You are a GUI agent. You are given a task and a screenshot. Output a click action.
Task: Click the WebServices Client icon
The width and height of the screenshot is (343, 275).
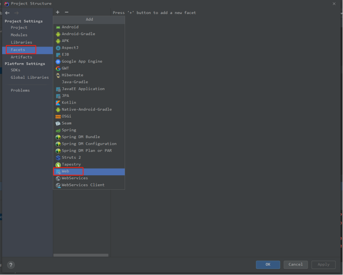tap(58, 186)
